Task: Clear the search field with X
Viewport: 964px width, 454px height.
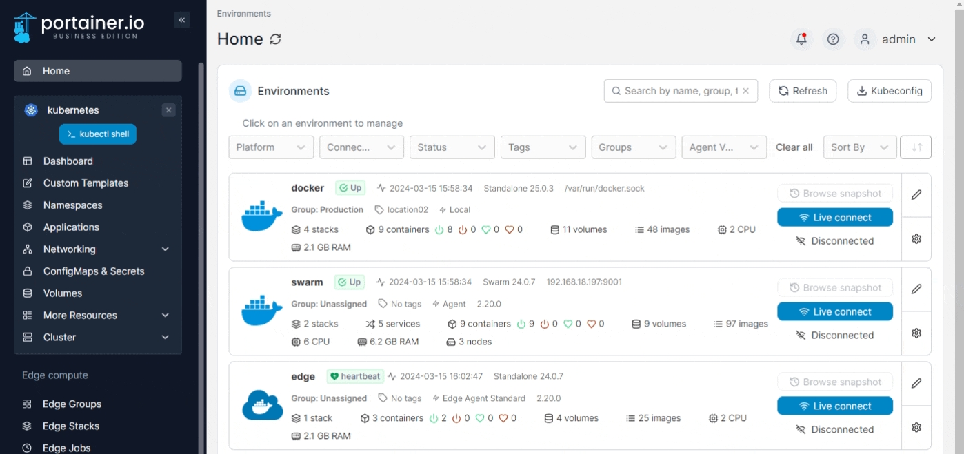Action: tap(745, 91)
